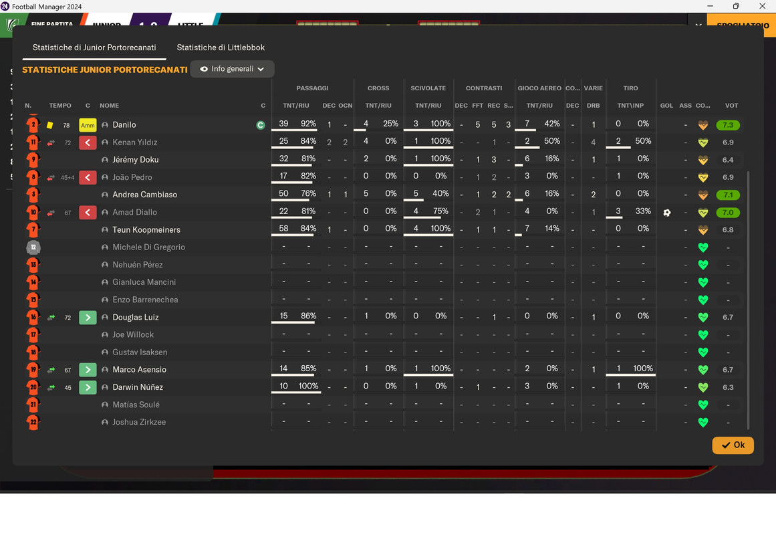Sort by the DRB column header
Viewport: 776px width, 535px height.
tap(593, 106)
